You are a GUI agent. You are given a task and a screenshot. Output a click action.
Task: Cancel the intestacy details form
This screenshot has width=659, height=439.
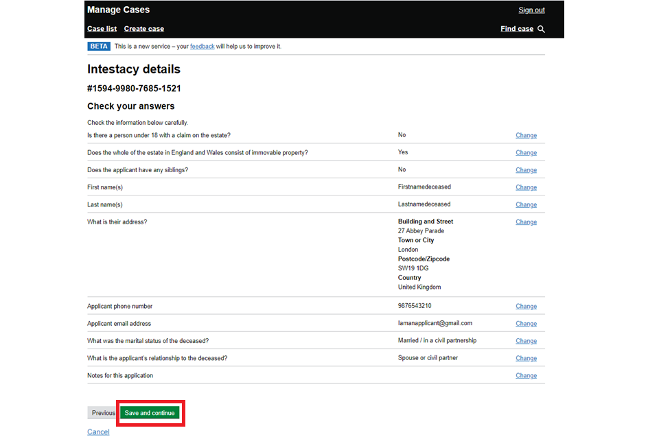point(98,431)
